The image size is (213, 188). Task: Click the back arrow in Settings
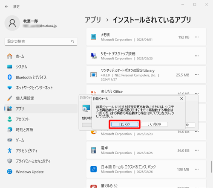coord(6,6)
